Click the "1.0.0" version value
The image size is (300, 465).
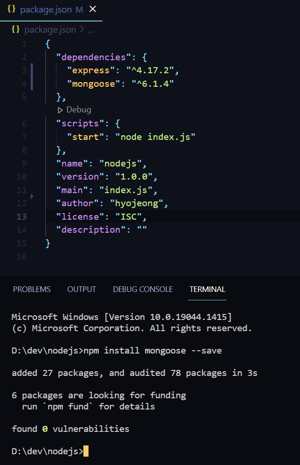[134, 176]
